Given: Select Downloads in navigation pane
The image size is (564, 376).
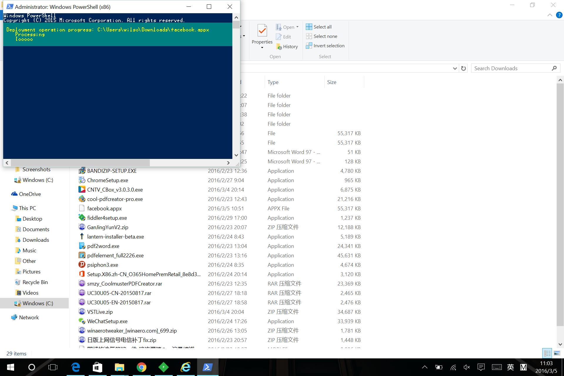Looking at the screenshot, I should (x=36, y=240).
